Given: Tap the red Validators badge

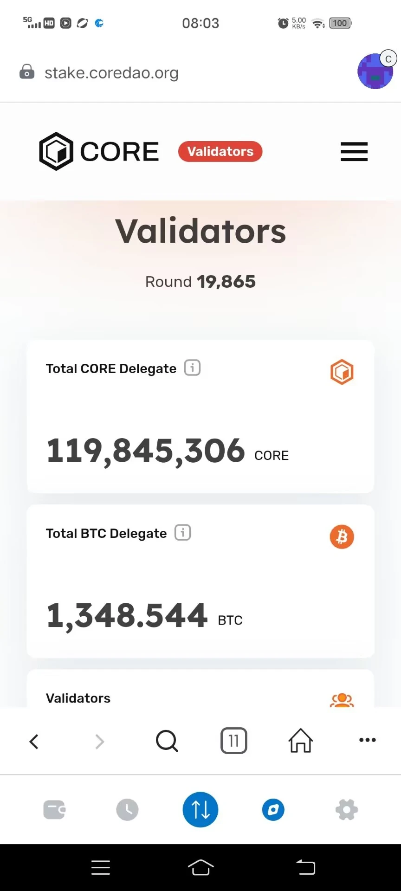Looking at the screenshot, I should pyautogui.click(x=220, y=152).
